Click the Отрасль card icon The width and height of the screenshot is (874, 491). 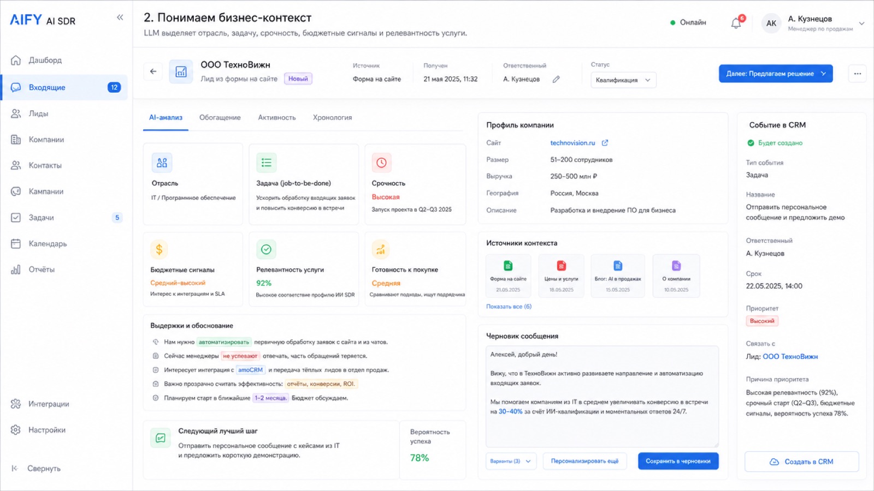[x=162, y=163]
